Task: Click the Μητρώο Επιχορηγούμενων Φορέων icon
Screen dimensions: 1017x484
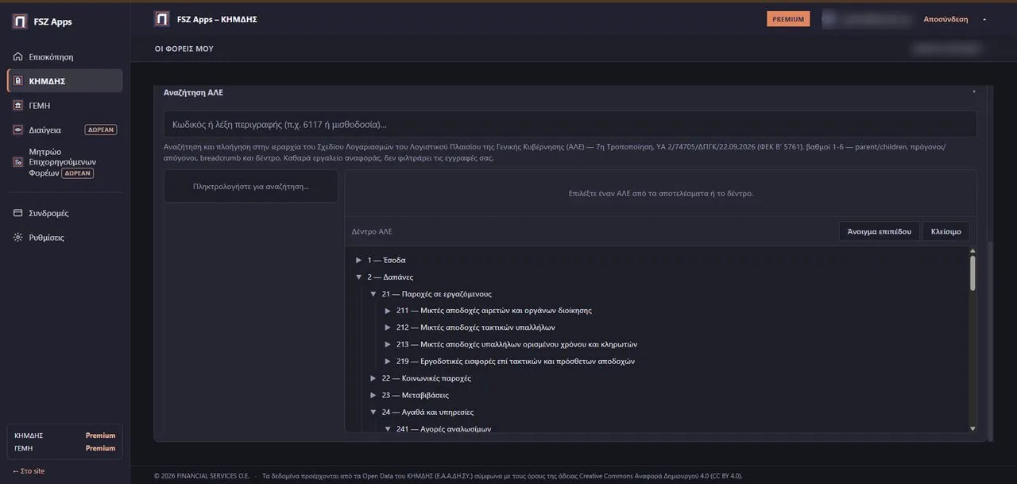Action: tap(18, 162)
